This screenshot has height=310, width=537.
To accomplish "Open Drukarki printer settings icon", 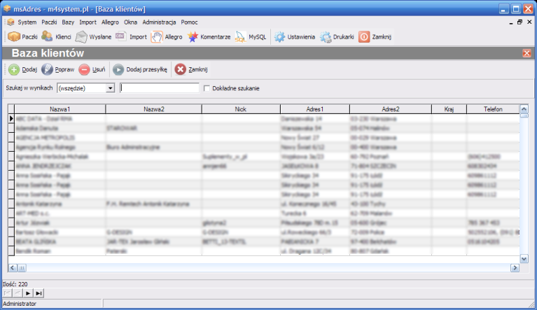I will point(326,36).
